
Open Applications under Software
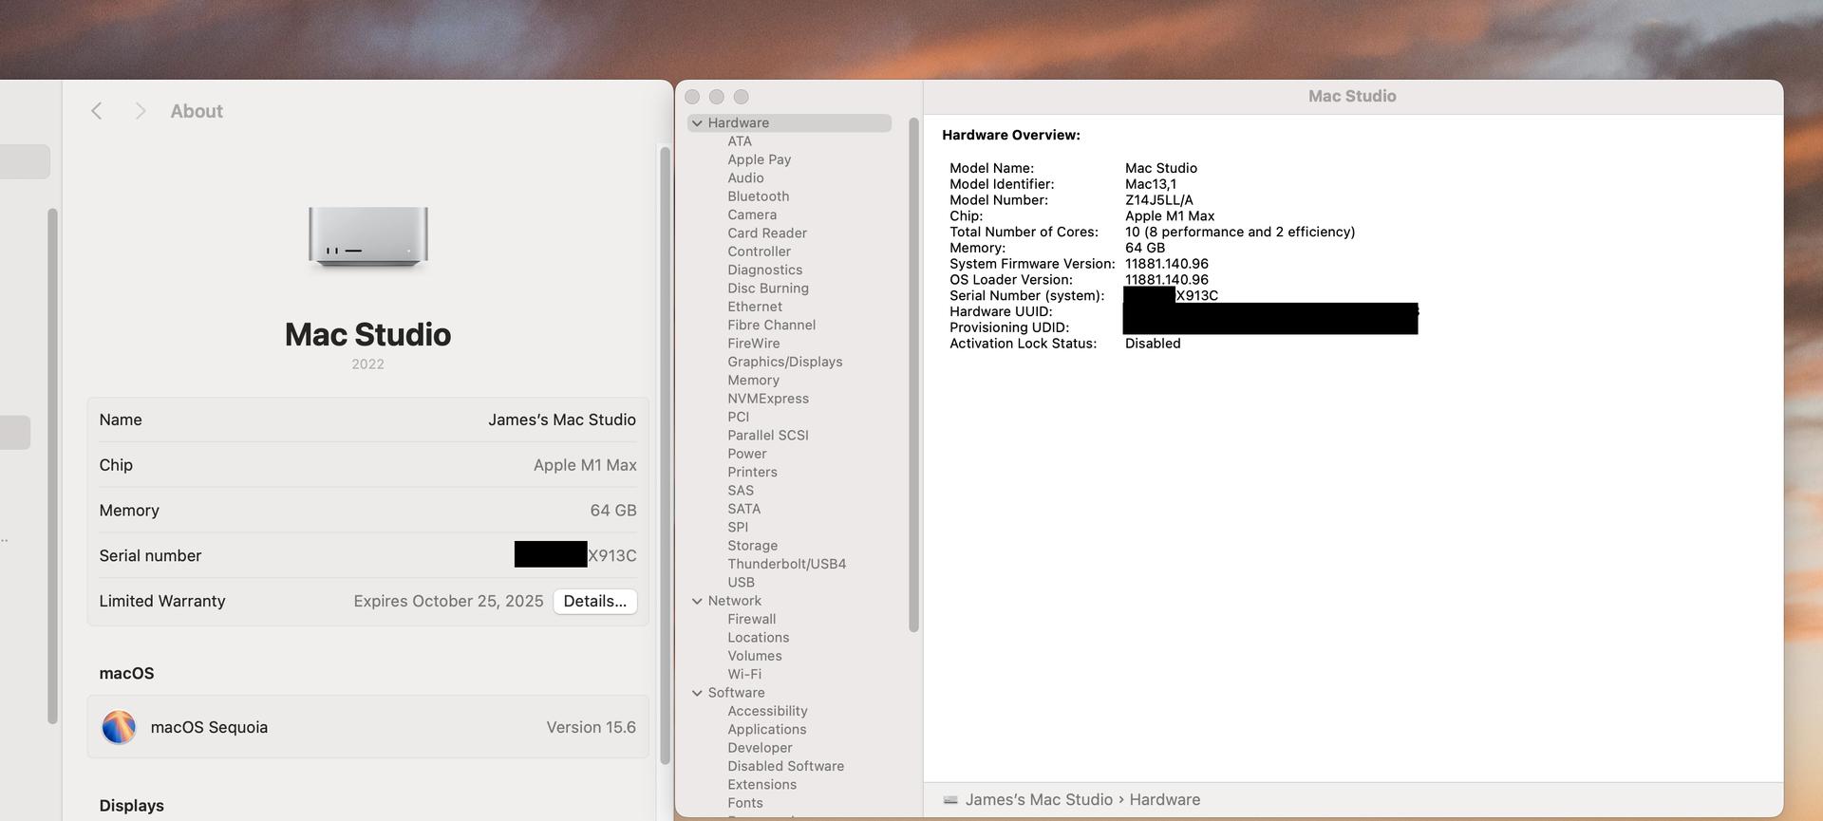tap(767, 730)
